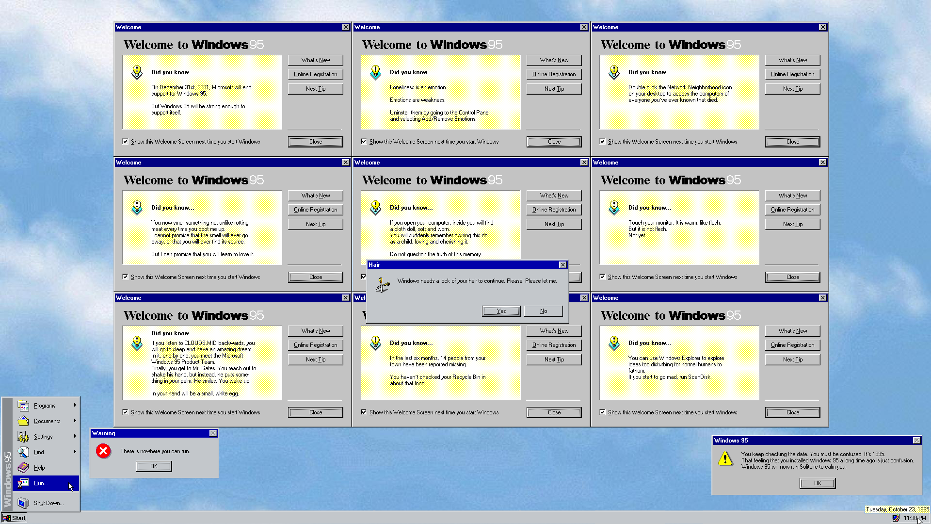Click the Find magnifier icon in Start menu

(23, 452)
